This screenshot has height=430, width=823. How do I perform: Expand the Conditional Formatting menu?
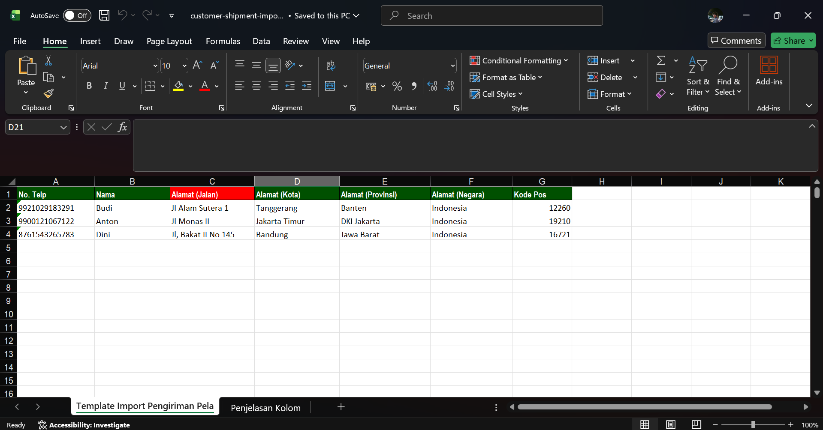pos(519,61)
